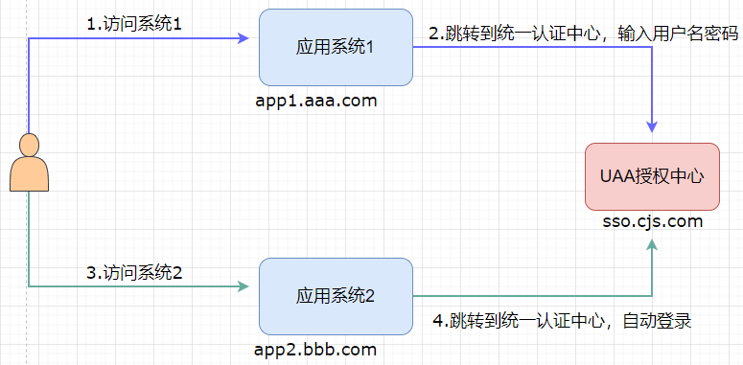The width and height of the screenshot is (743, 365).
Task: Click the label 1.访问系统1
Action: pyautogui.click(x=134, y=25)
